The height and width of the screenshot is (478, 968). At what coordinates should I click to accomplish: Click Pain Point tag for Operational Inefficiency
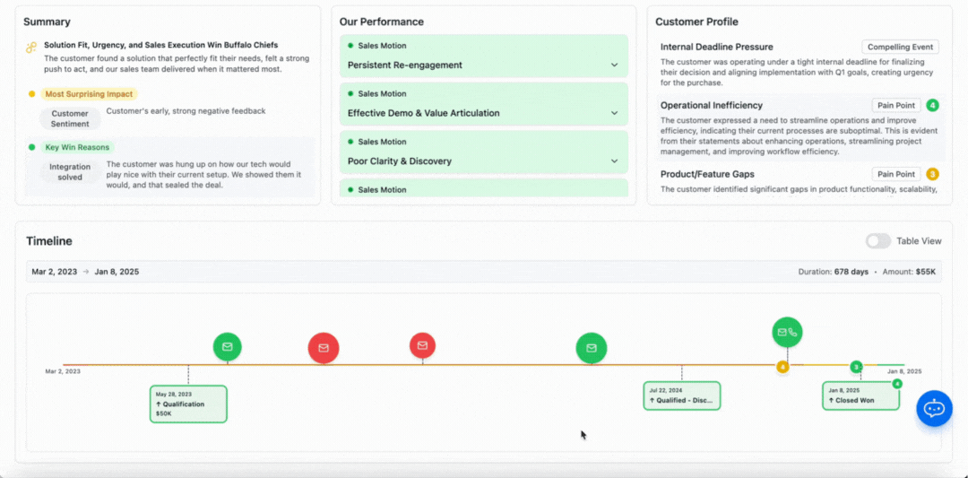[x=896, y=106]
